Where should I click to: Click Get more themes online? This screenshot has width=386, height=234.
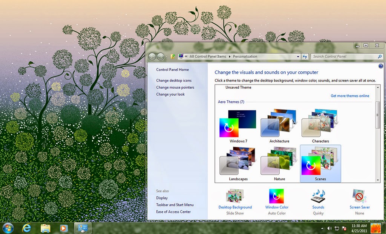click(x=350, y=96)
